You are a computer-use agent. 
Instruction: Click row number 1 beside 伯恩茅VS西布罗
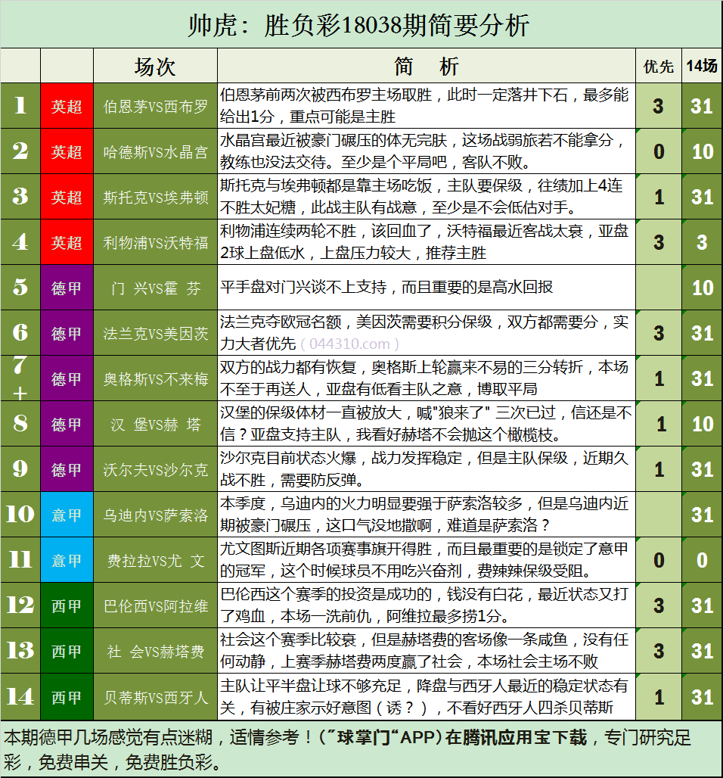click(x=20, y=106)
